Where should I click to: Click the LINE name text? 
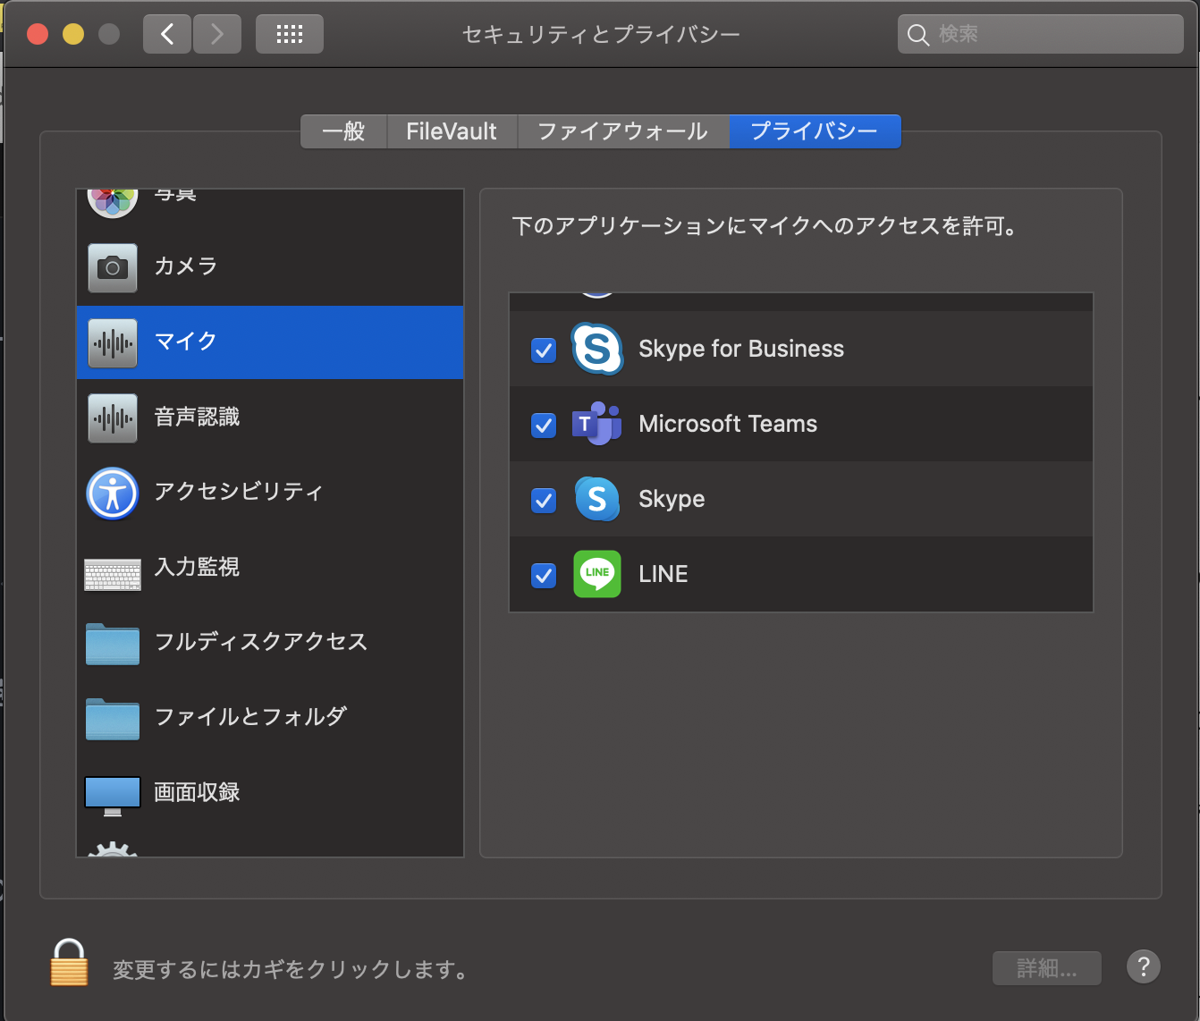click(x=663, y=574)
